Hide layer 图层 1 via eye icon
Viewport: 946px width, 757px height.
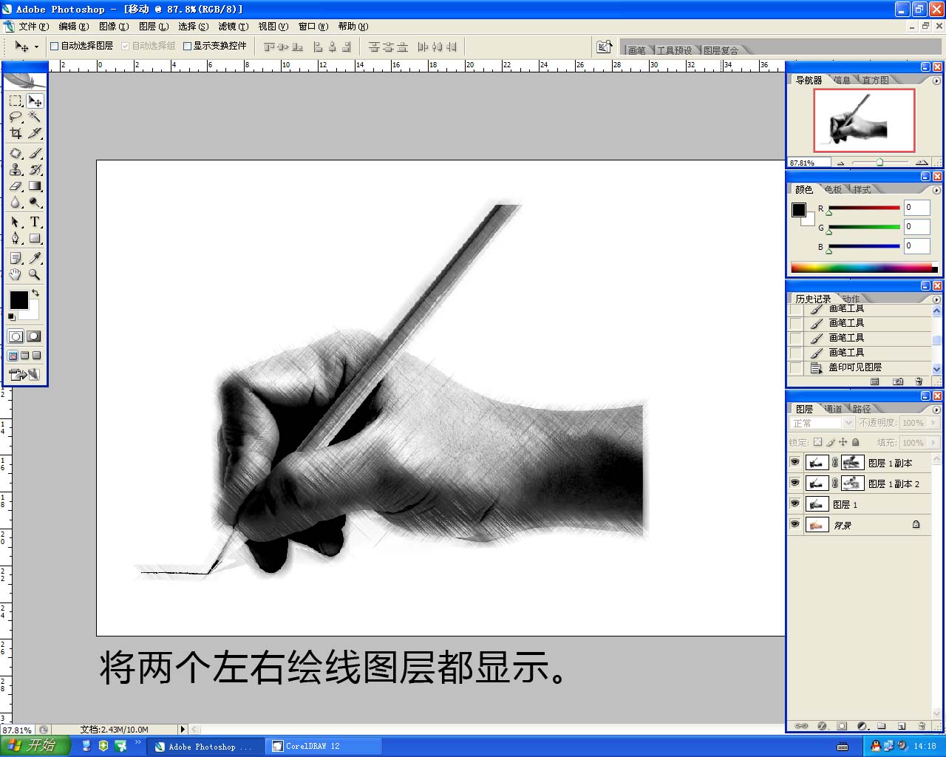point(795,503)
